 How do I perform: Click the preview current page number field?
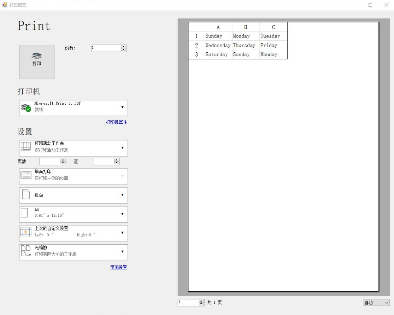188,302
